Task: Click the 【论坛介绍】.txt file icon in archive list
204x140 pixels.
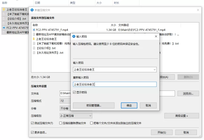Action: (34, 48)
